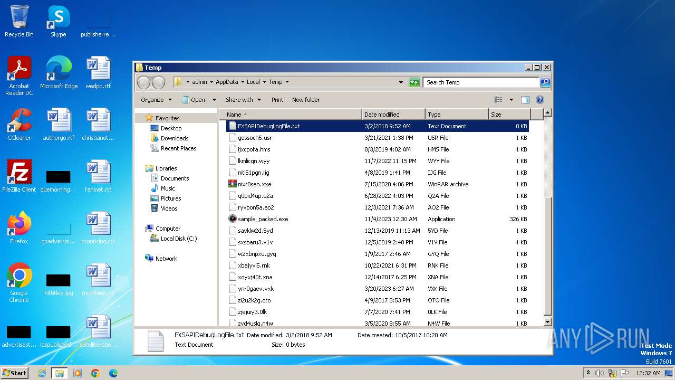Click the Forward navigation arrow
The width and height of the screenshot is (675, 380).
[x=158, y=82]
